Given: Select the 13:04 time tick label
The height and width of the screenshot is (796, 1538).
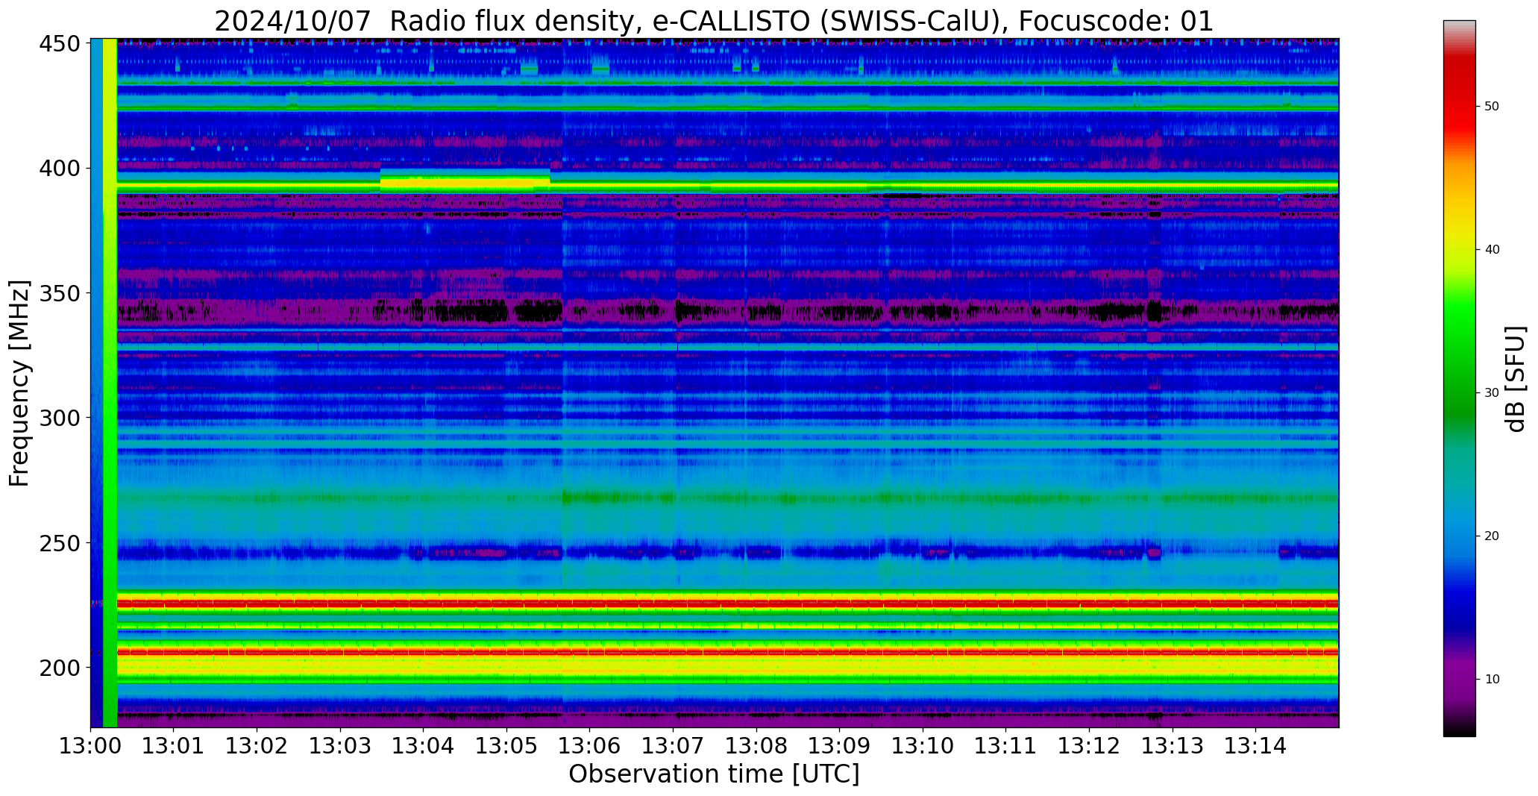Looking at the screenshot, I should [424, 745].
